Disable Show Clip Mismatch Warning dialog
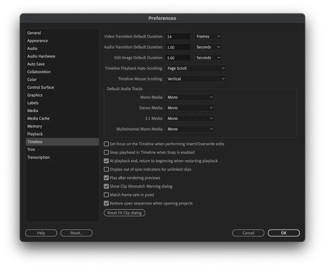325x268 pixels. point(106,186)
